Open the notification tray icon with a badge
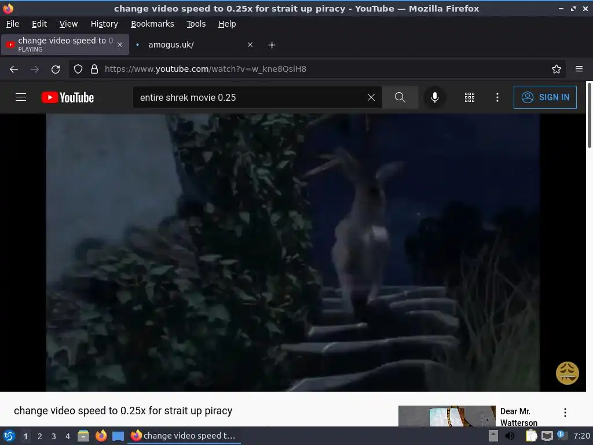The width and height of the screenshot is (593, 445). (x=562, y=436)
